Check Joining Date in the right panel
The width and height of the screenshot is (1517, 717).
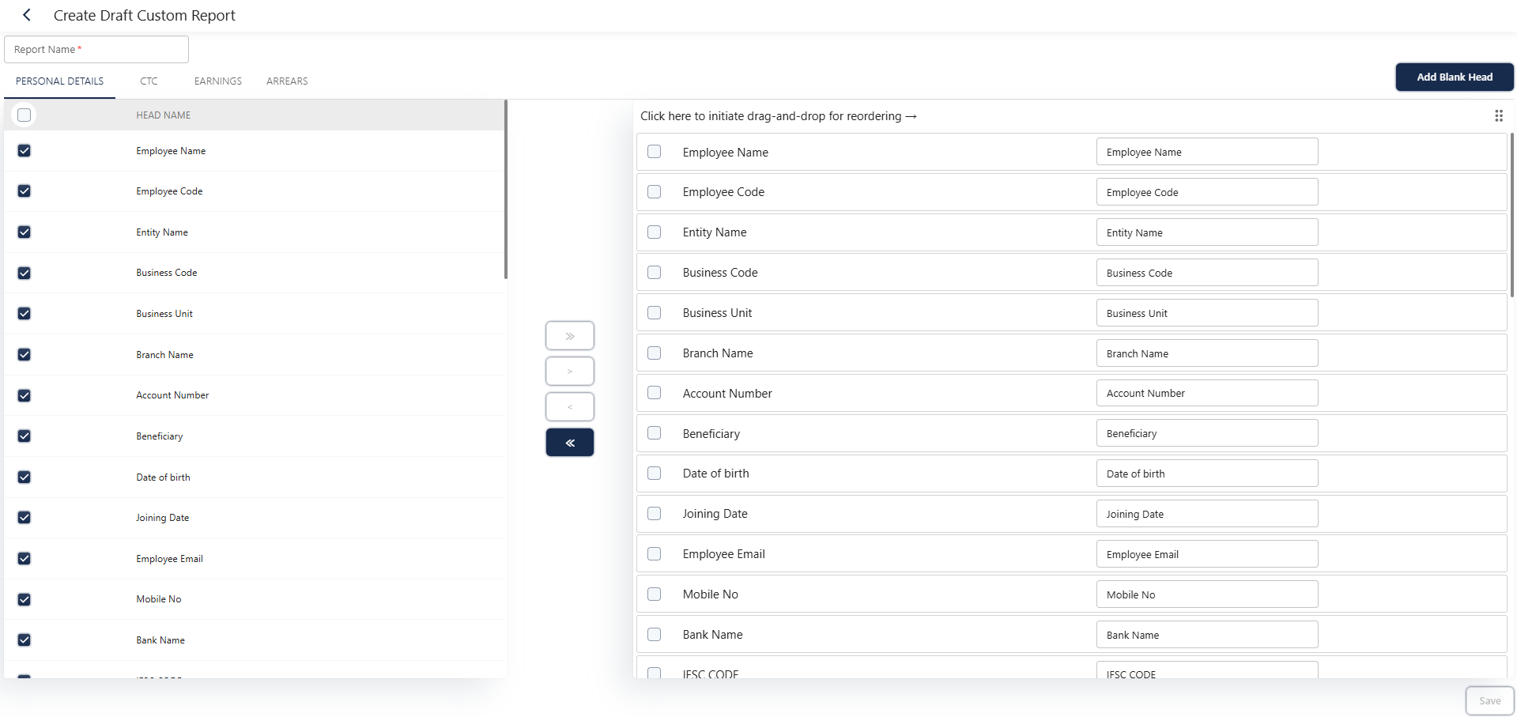coord(655,514)
